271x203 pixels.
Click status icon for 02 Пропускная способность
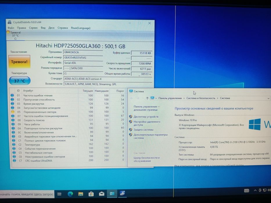click(12, 99)
